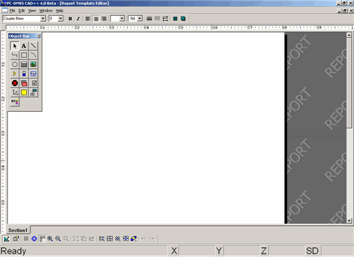
Task: Select the blue CadReportObject tool
Action: pos(33,74)
